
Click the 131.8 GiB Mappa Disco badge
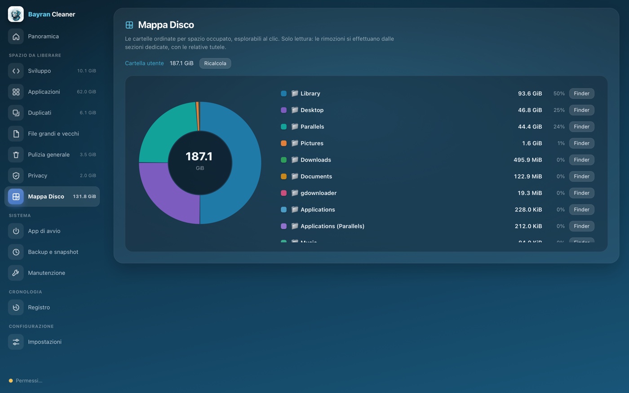coord(84,197)
